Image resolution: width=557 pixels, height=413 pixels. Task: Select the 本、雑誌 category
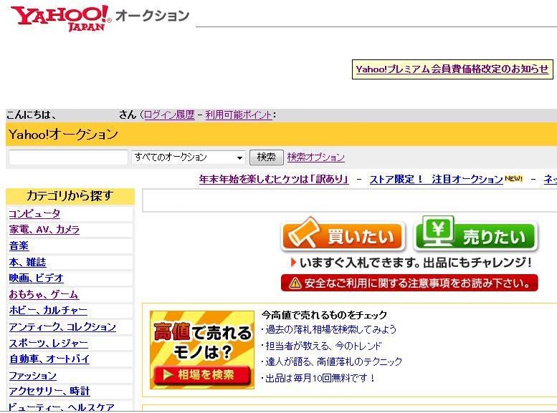click(x=28, y=262)
